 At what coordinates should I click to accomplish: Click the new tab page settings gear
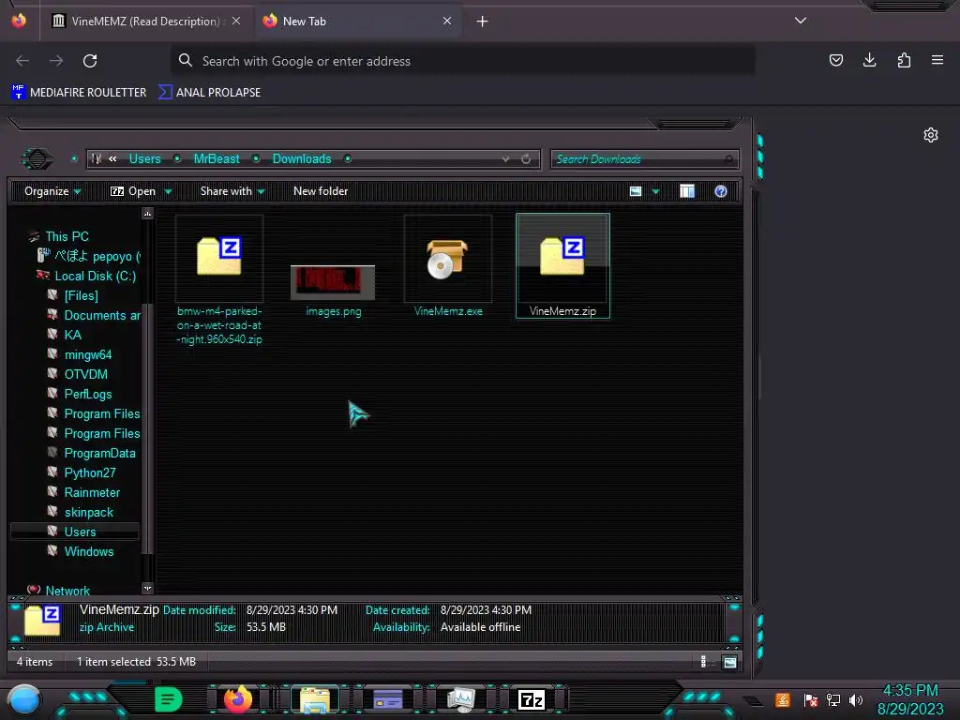[931, 135]
